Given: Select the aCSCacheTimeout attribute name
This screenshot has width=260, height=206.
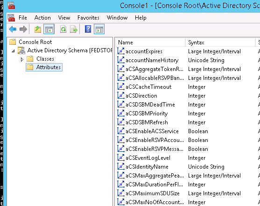Looking at the screenshot, I should click(x=148, y=87).
